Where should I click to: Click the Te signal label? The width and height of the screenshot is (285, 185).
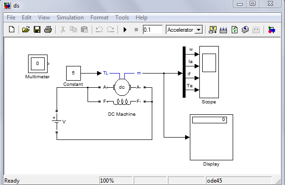[x=189, y=85]
